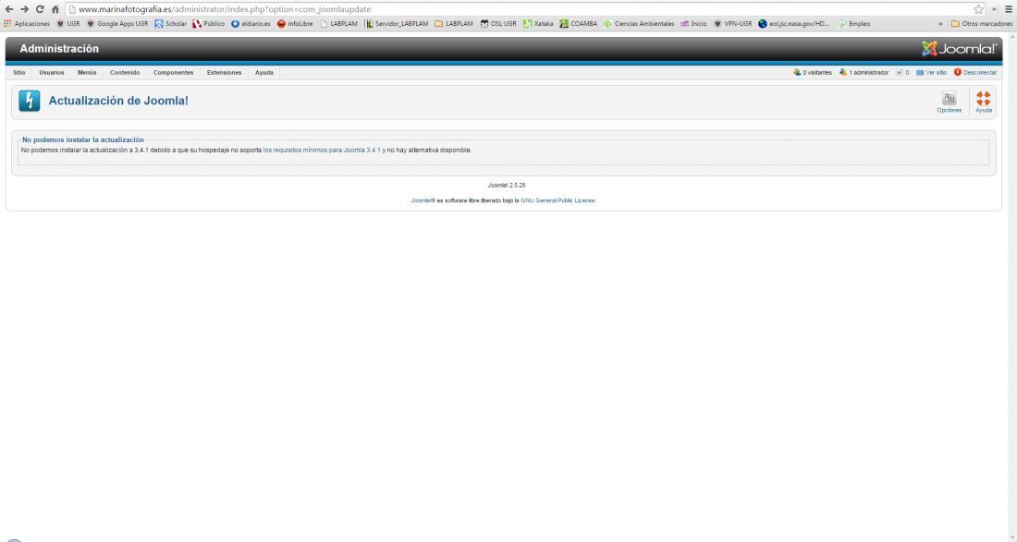
Task: Click the Actualización de Joomla lightning icon
Action: [30, 101]
